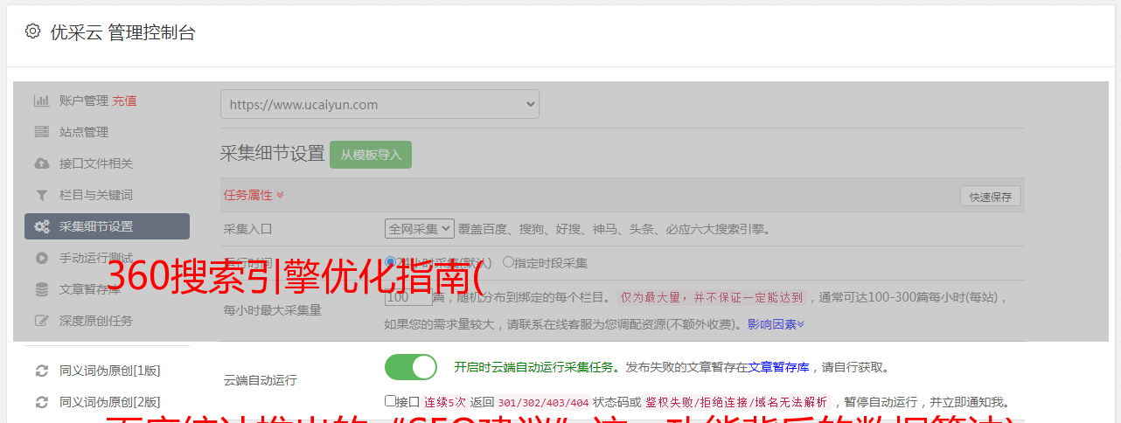Select 采集细节设置 in the sidebar
This screenshot has height=423, width=1121.
[x=107, y=226]
